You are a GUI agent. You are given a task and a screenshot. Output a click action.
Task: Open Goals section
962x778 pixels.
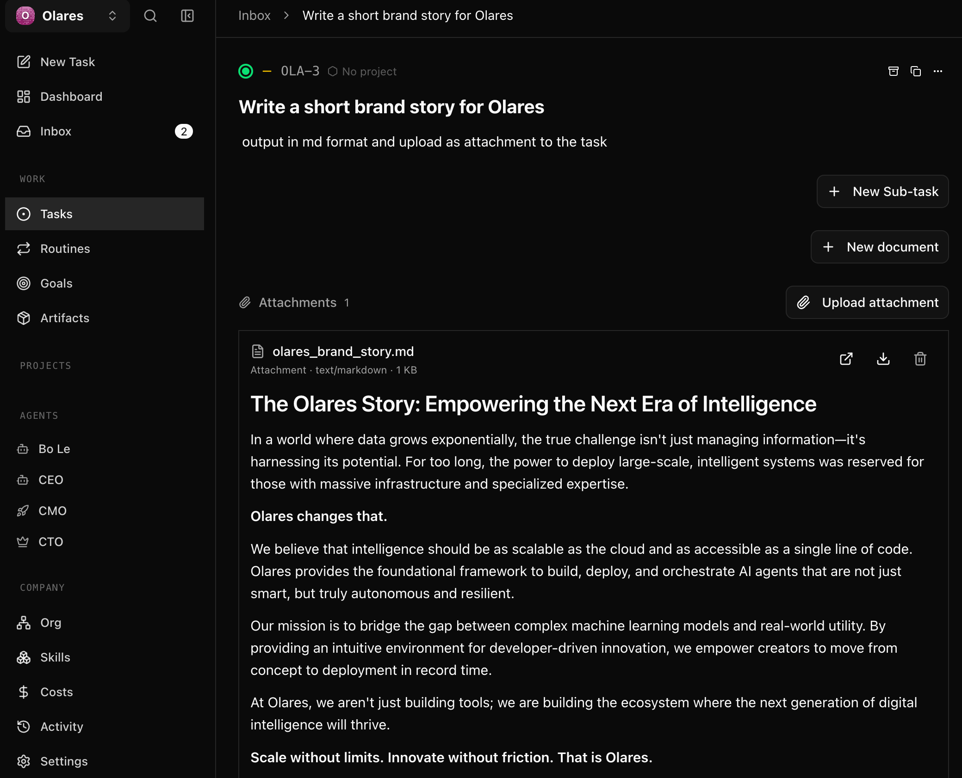tap(105, 283)
